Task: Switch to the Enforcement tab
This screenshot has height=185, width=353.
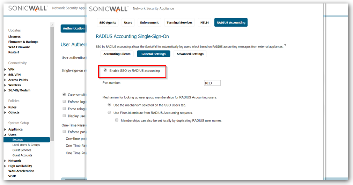Action: point(149,23)
